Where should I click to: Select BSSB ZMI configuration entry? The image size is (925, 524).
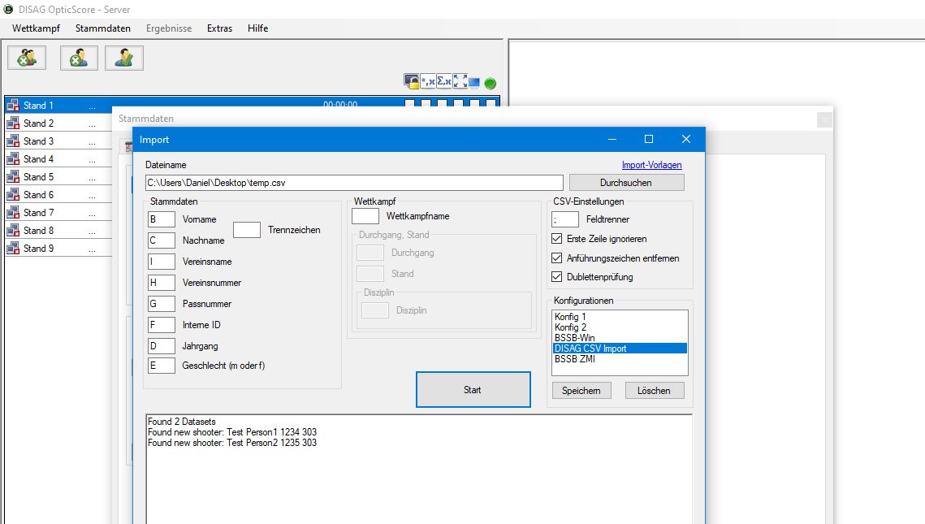click(575, 358)
